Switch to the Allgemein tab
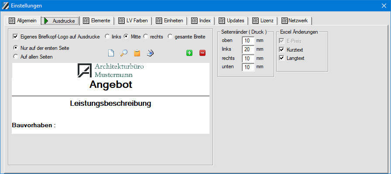Image resolution: width=391 pixels, height=174 pixels. [x=22, y=21]
